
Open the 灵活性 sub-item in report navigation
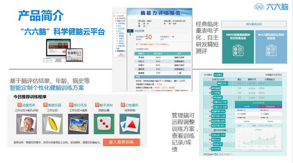point(121,43)
